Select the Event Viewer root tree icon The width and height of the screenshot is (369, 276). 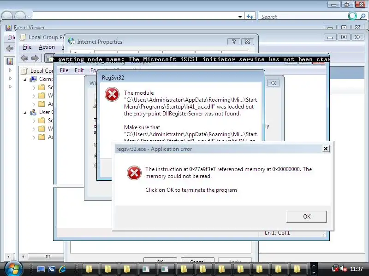10,62
